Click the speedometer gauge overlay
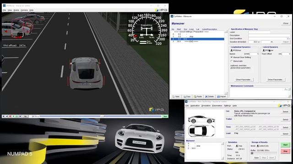This screenshot has width=293, height=164. [146, 30]
